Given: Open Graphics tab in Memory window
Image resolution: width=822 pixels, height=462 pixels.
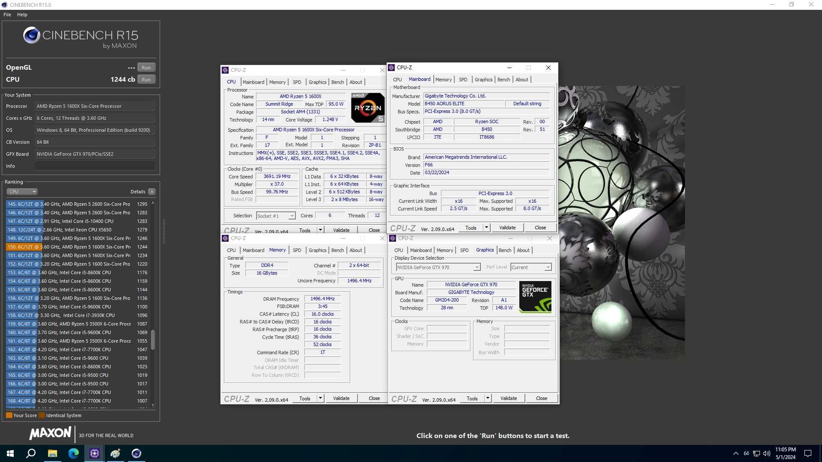Looking at the screenshot, I should (317, 250).
